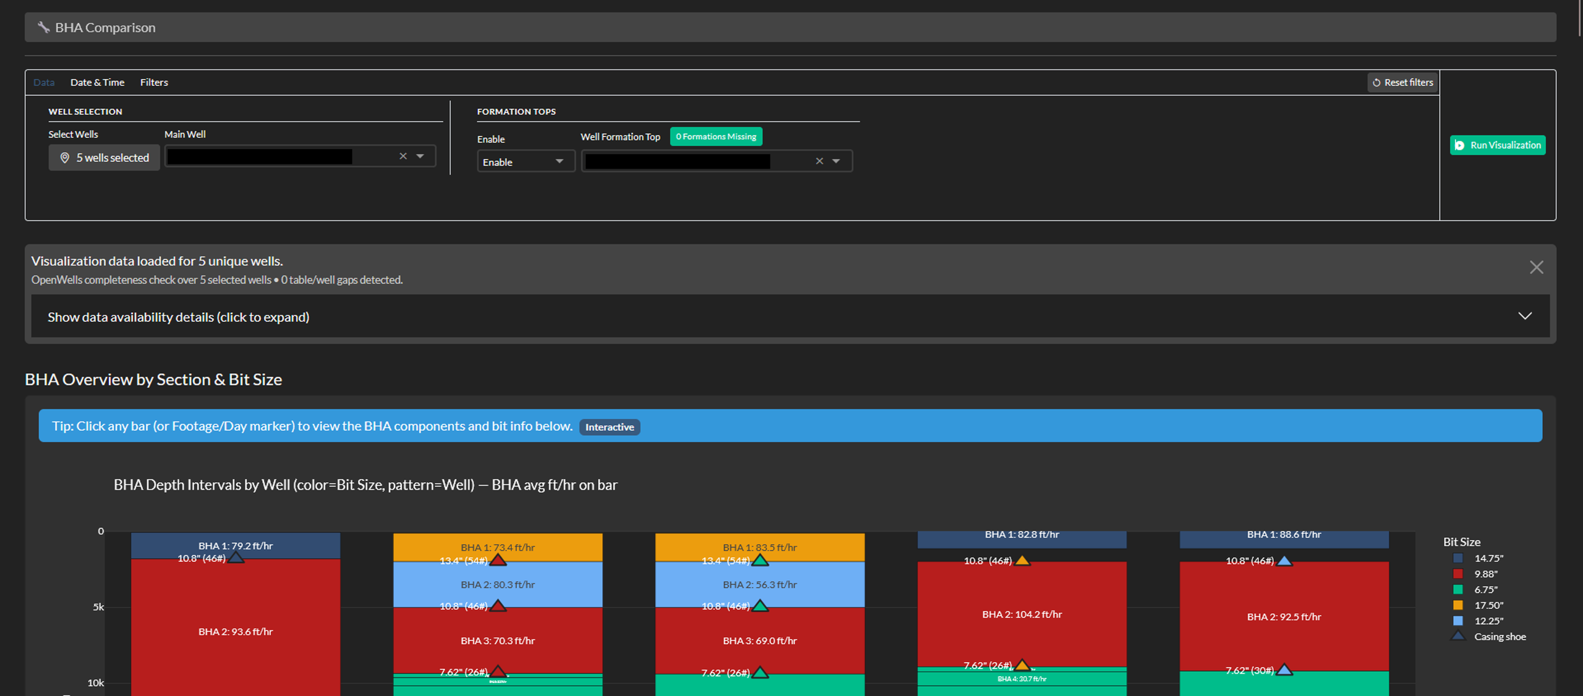
Task: Open the Main Well dropdown arrow
Action: (420, 156)
